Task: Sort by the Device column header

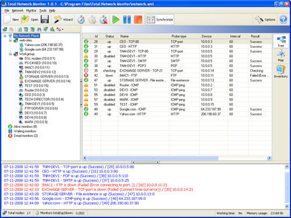Action: tap(214, 36)
